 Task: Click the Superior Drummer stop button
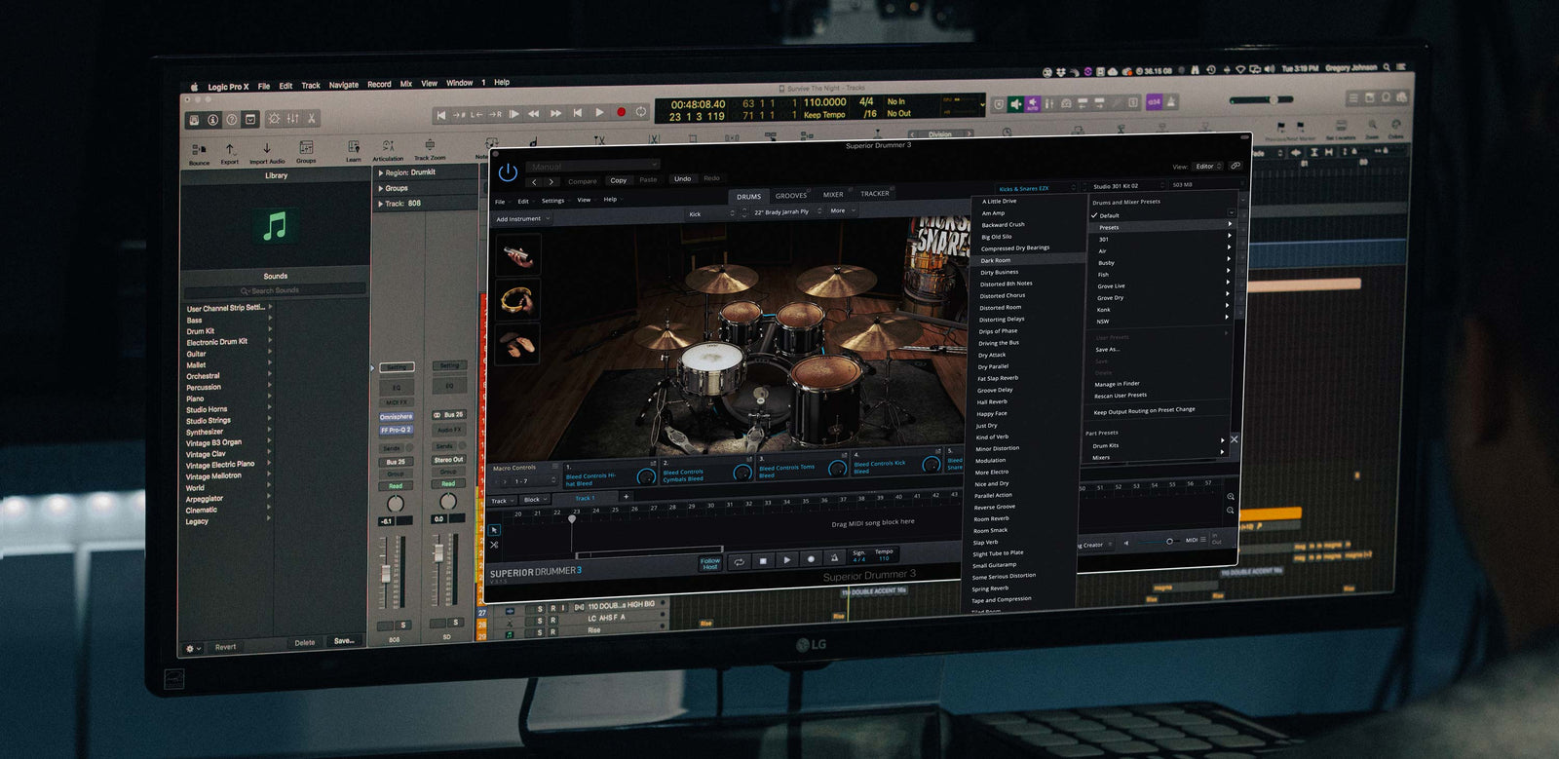click(763, 561)
